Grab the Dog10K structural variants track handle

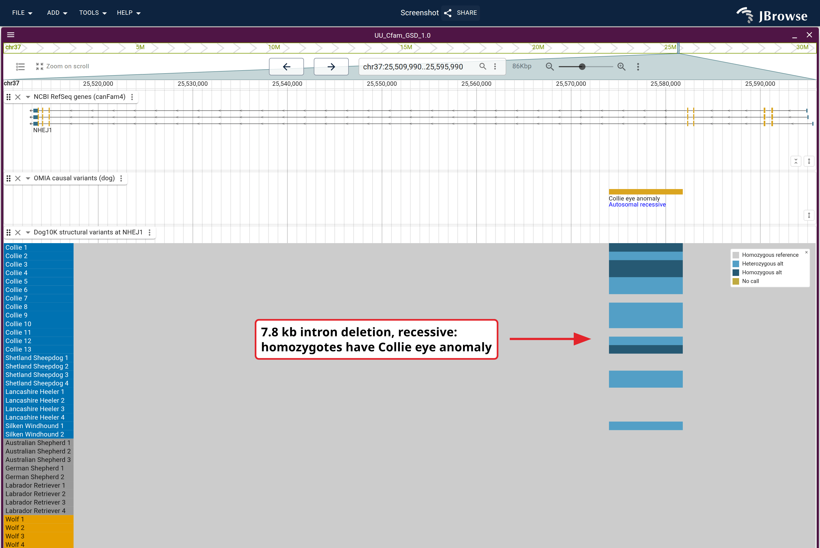coord(8,232)
